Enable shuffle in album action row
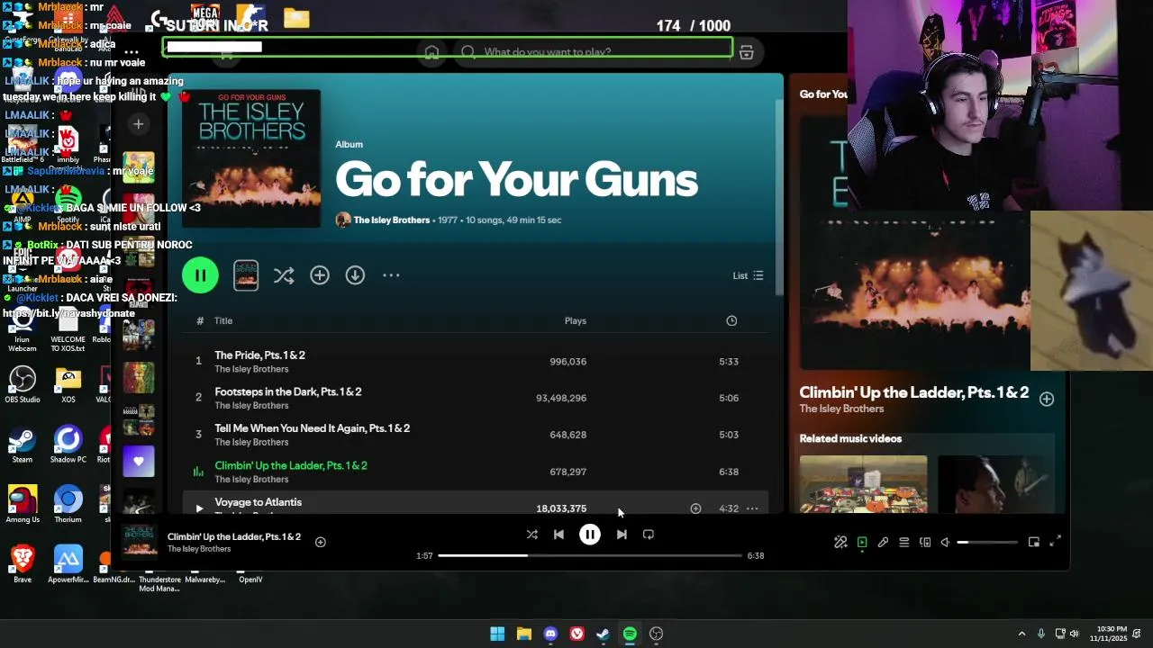Viewport: 1153px width, 648px height. (284, 275)
